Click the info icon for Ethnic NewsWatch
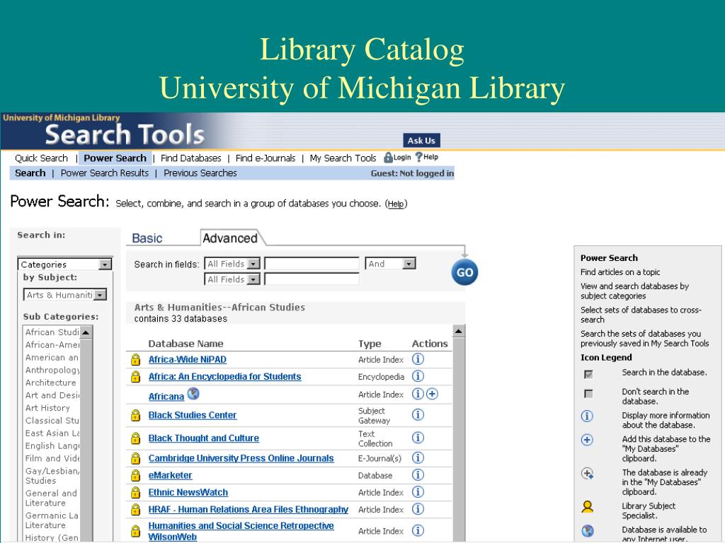 (418, 492)
